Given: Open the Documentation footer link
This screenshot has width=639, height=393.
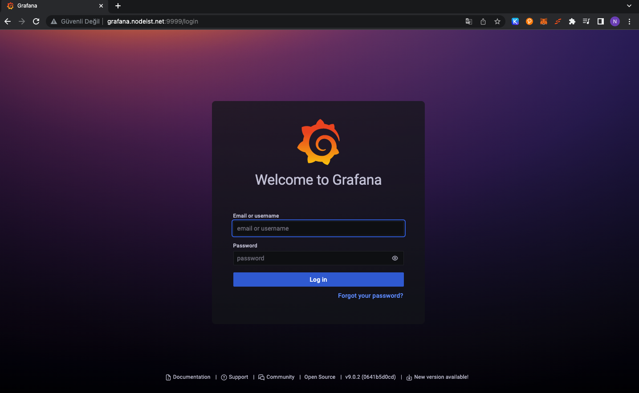Looking at the screenshot, I should 188,377.
